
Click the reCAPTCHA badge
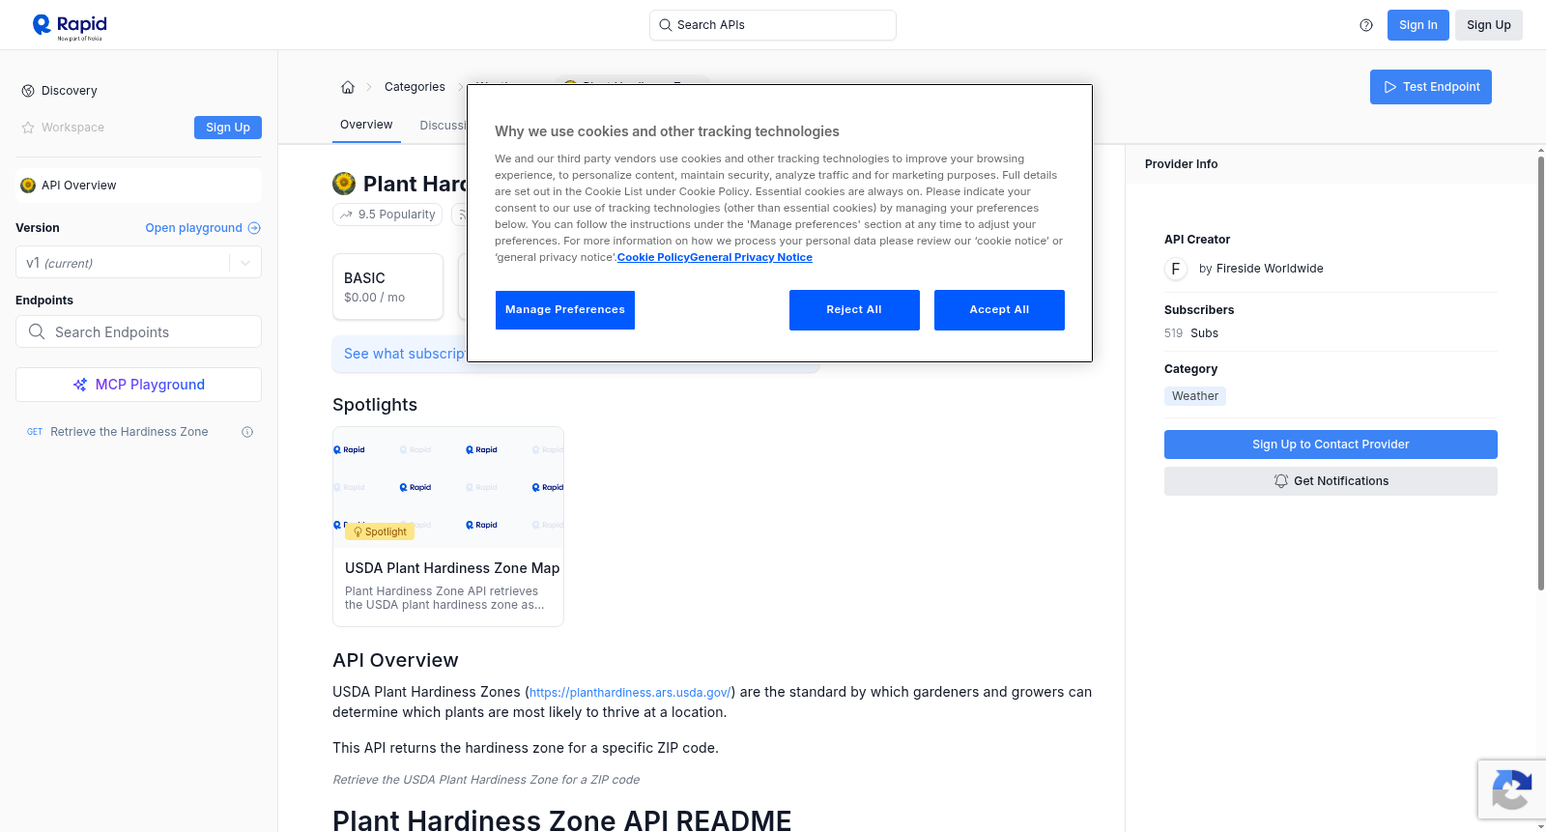(1511, 789)
